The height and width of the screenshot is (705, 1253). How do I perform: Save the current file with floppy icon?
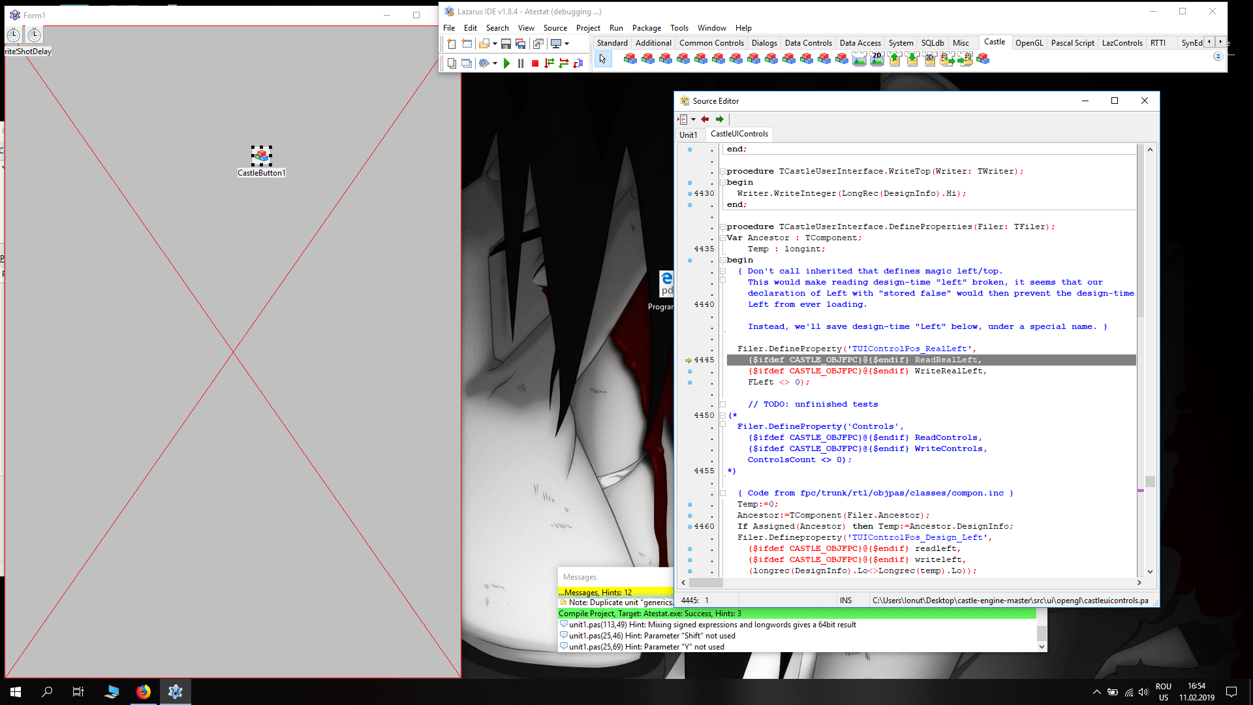click(506, 44)
